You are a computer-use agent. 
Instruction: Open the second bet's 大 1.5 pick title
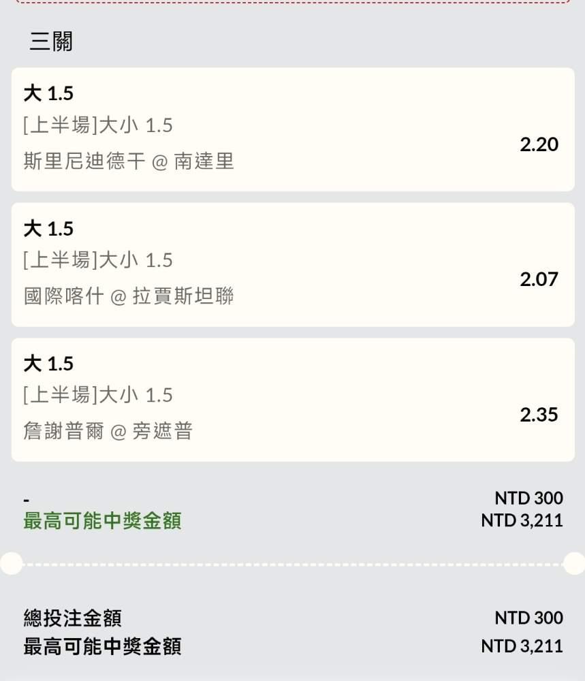(48, 229)
